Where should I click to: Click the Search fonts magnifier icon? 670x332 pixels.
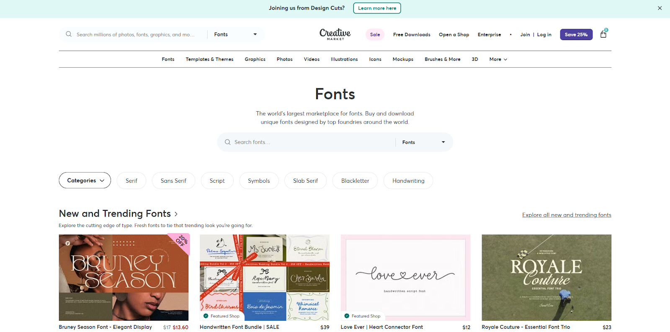[227, 142]
